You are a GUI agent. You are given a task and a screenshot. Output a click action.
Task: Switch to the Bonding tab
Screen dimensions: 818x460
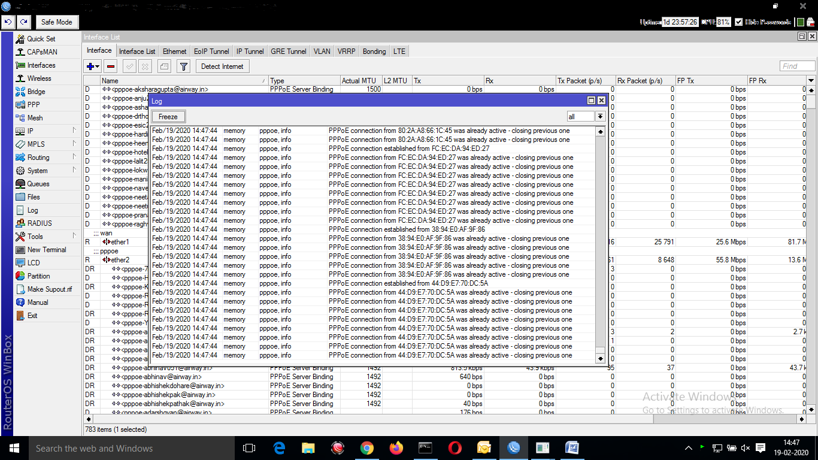[374, 52]
